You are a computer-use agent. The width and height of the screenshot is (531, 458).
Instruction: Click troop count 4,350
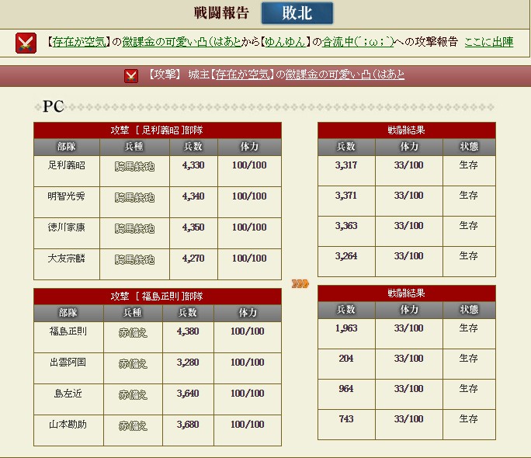(x=193, y=227)
